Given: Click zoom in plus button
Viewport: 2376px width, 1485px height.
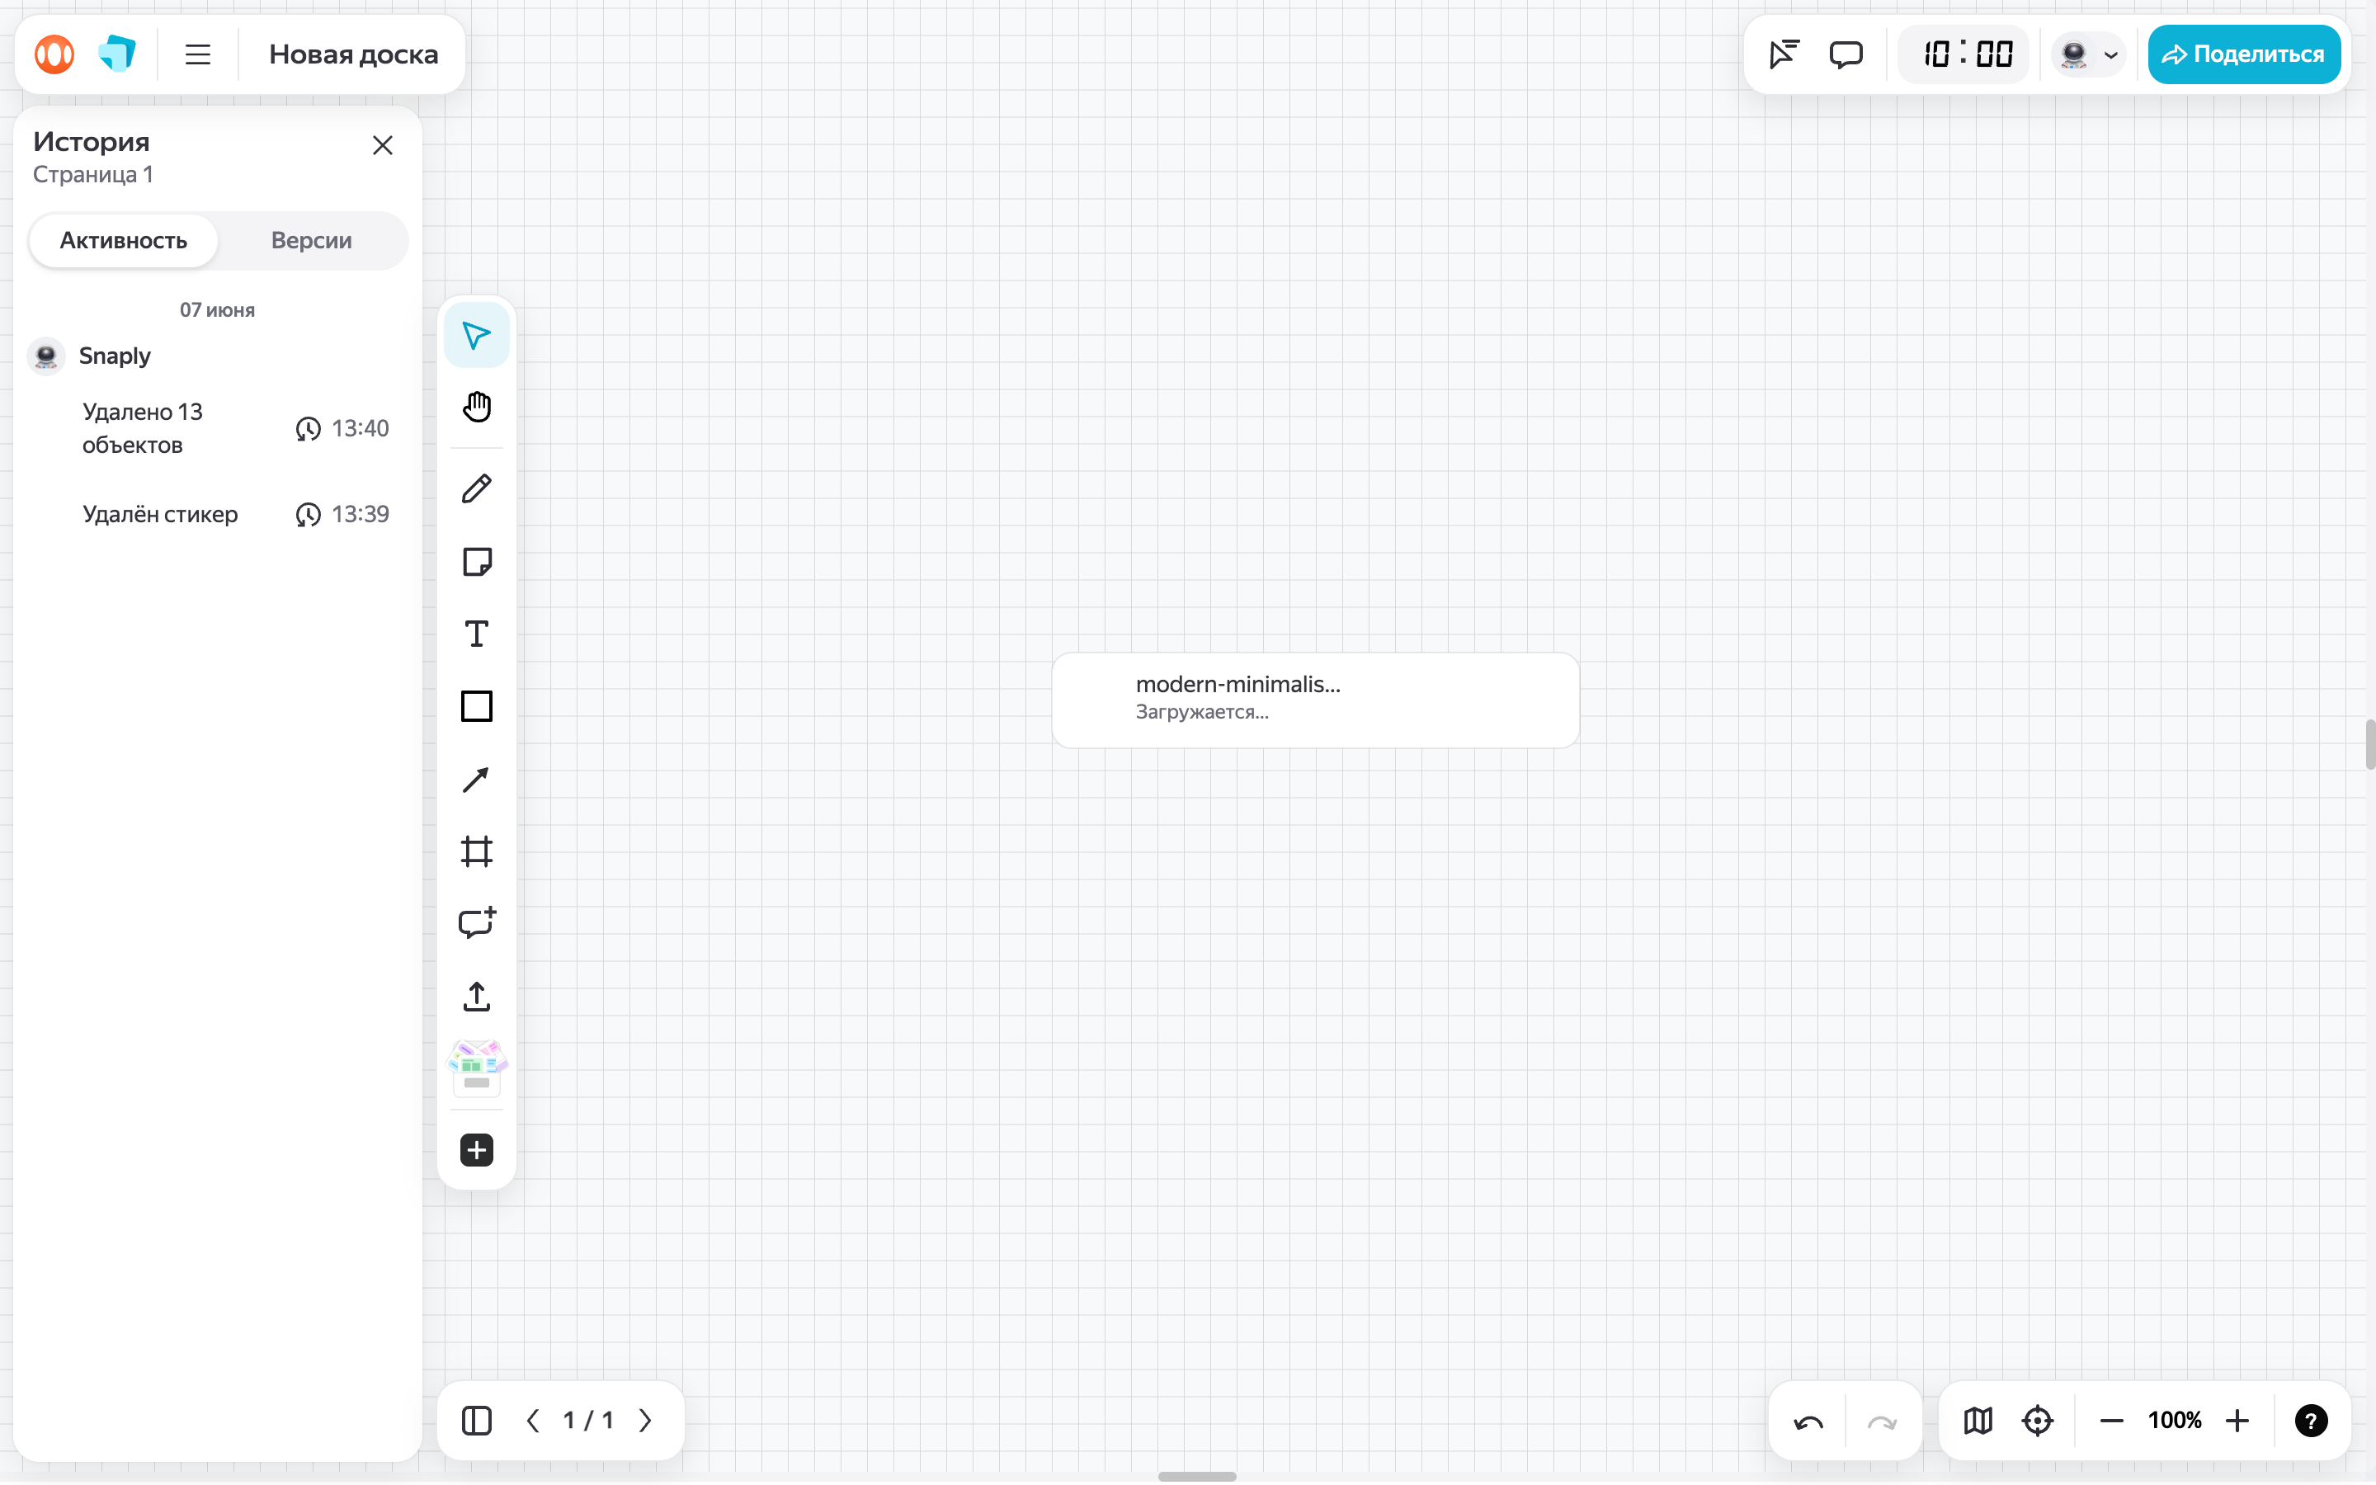Looking at the screenshot, I should pyautogui.click(x=2237, y=1421).
